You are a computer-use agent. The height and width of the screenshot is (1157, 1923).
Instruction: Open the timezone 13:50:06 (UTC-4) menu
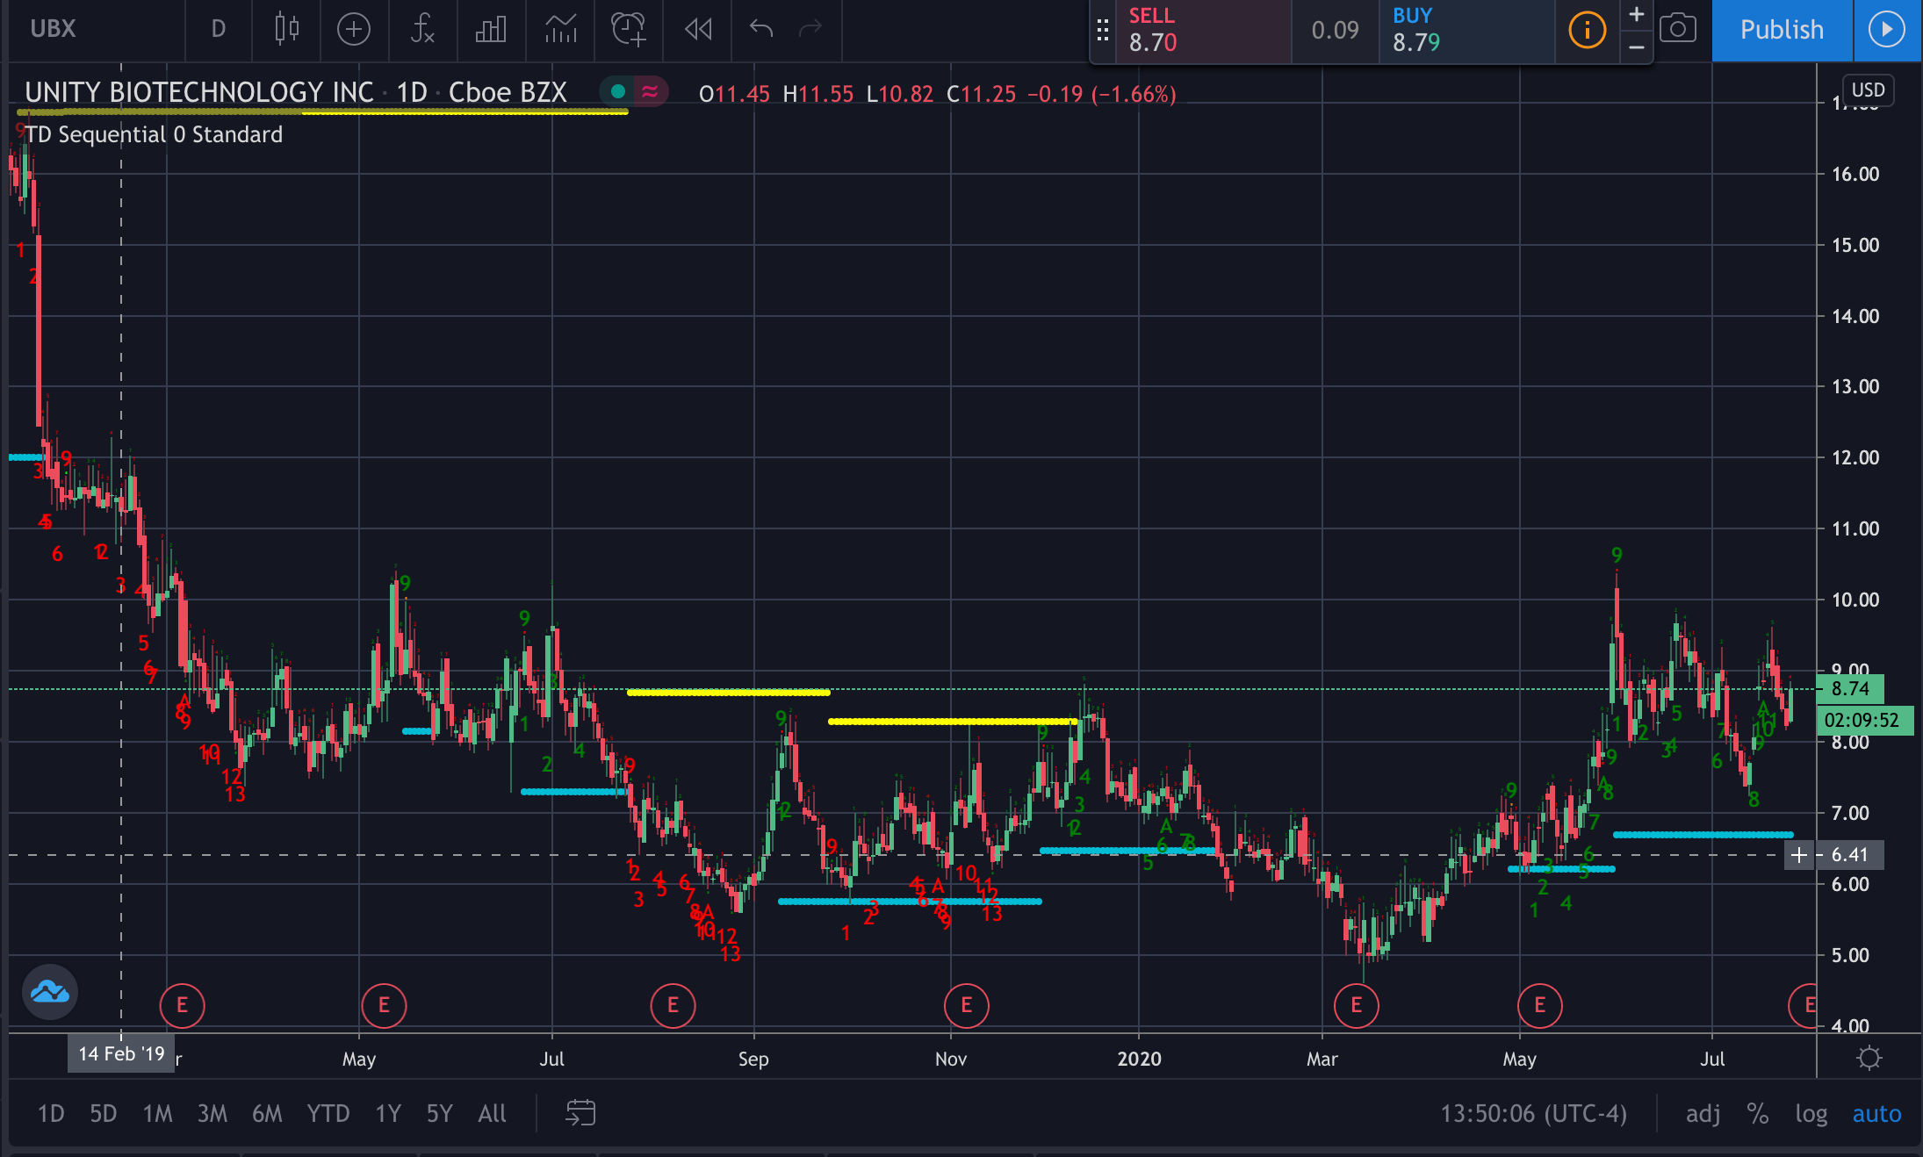pyautogui.click(x=1533, y=1113)
